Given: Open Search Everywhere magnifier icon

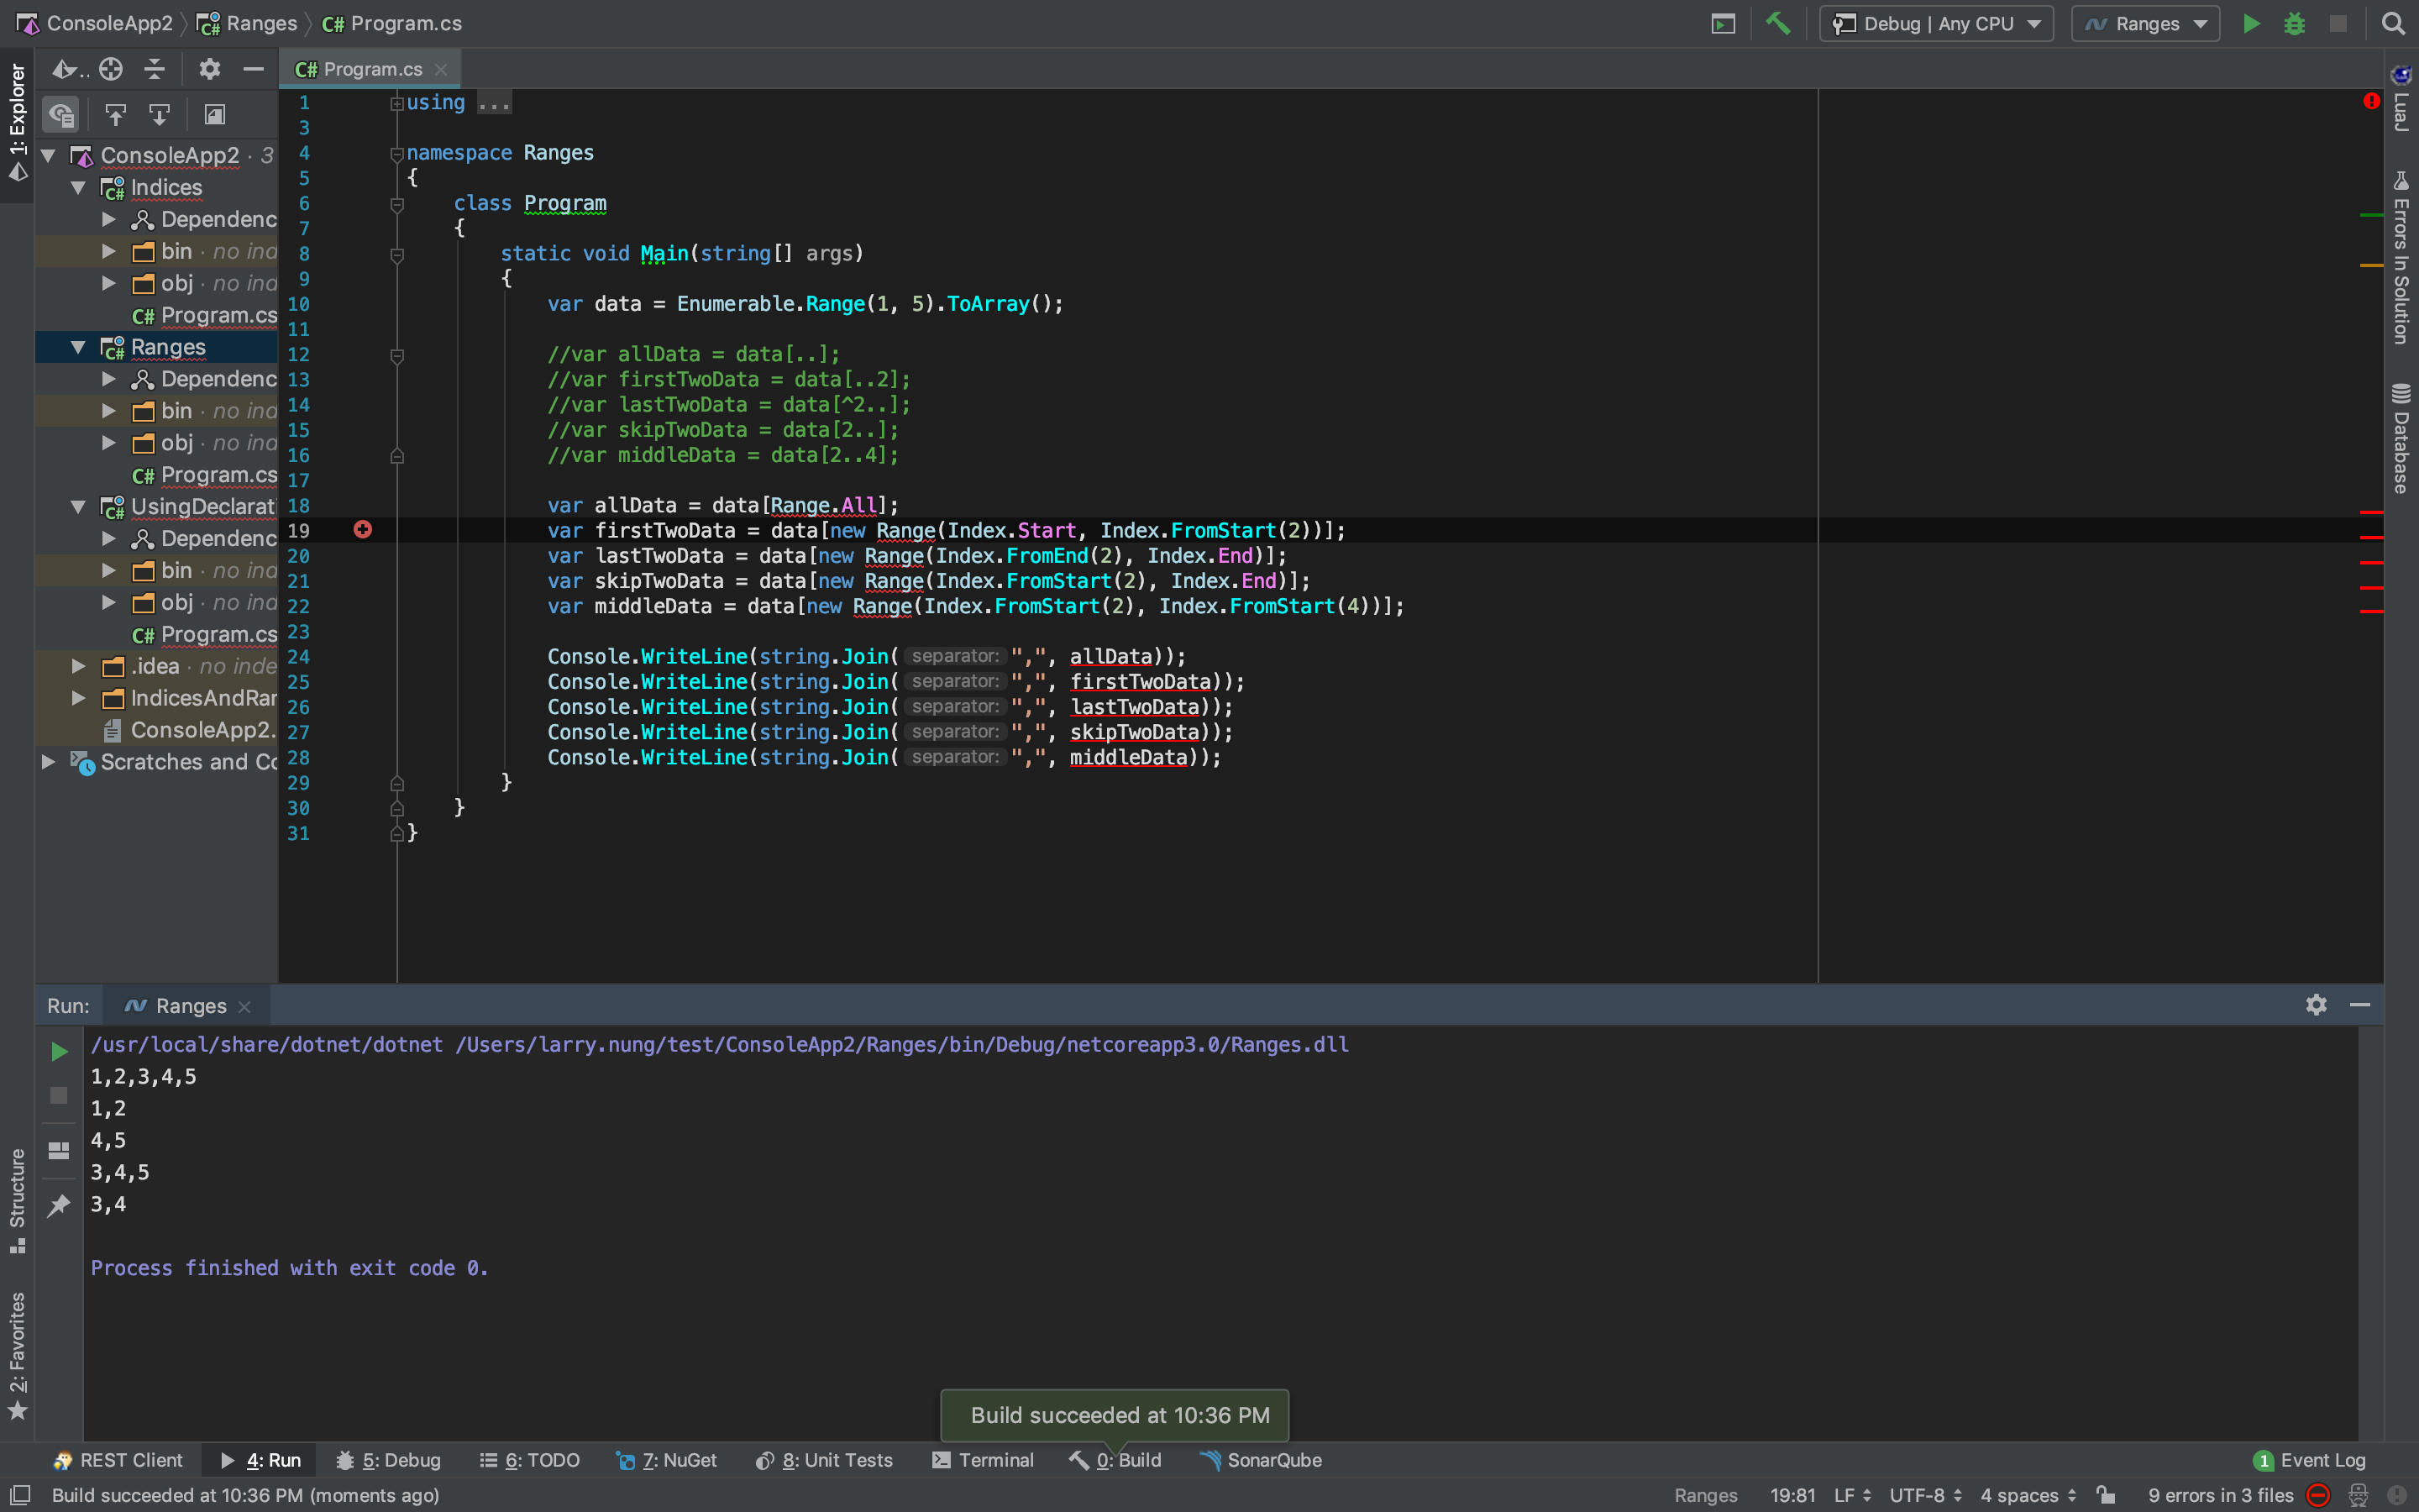Looking at the screenshot, I should coord(2393,23).
